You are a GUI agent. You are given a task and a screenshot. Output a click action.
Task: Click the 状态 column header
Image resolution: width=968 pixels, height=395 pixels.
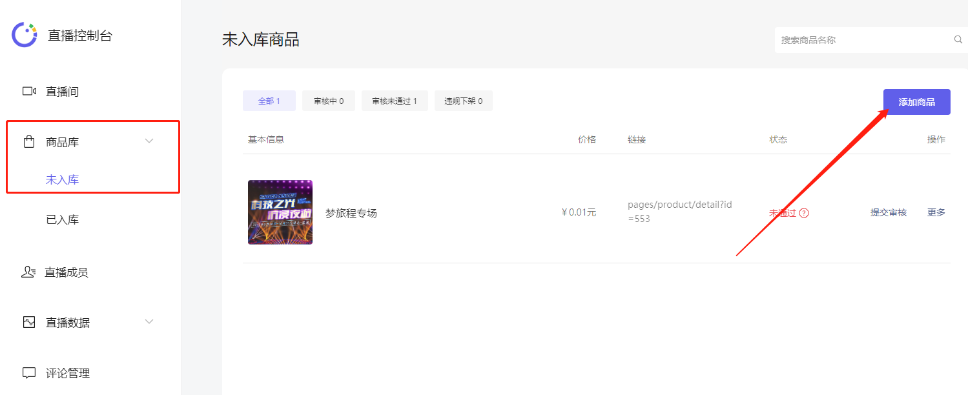[x=778, y=139]
